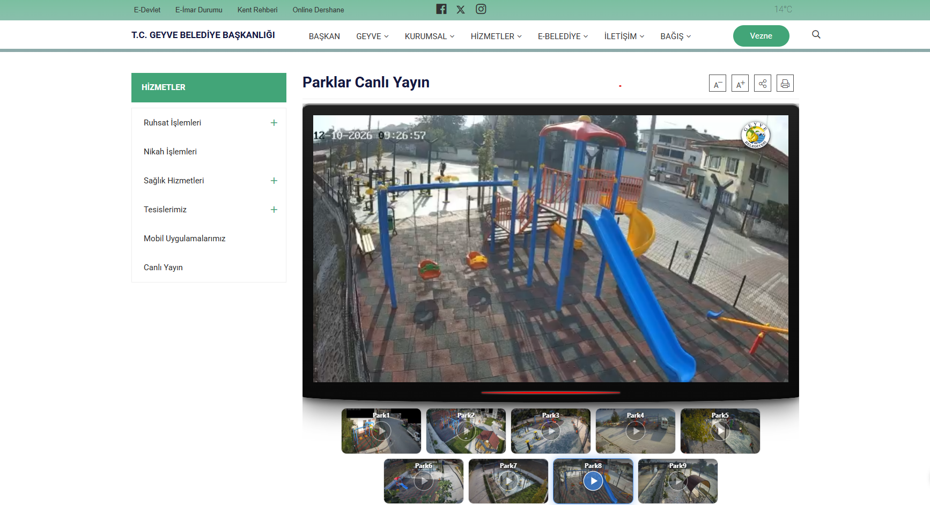The height and width of the screenshot is (505, 930).
Task: Open the İLETİŞİM dropdown menu
Action: coord(624,36)
